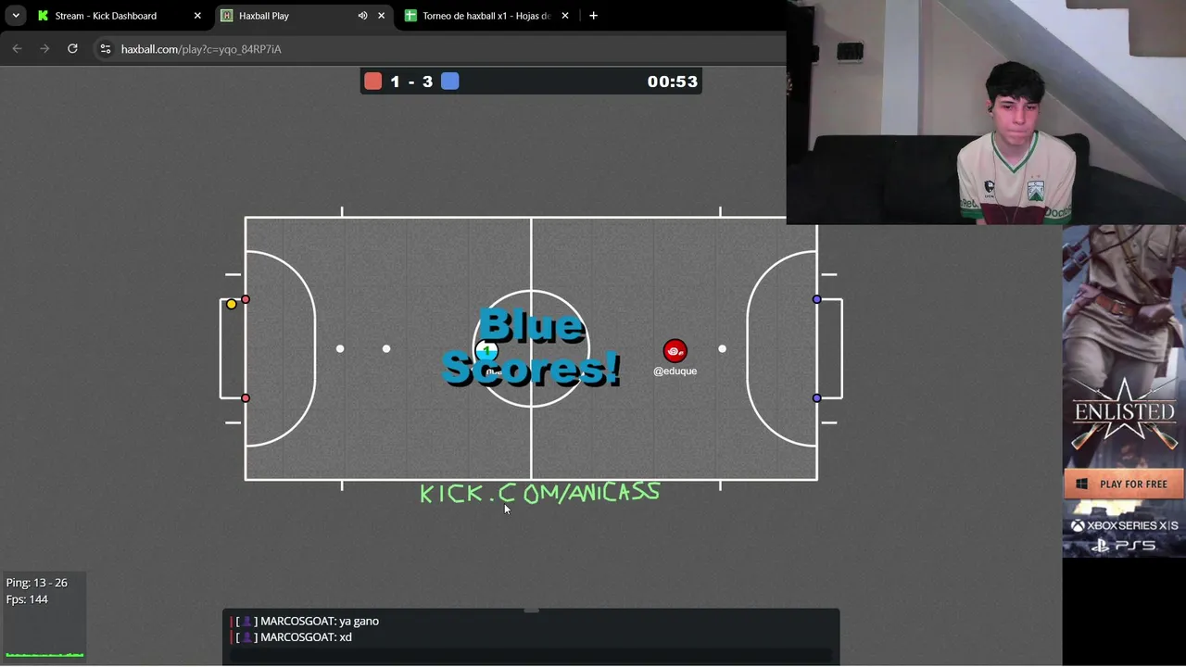The height and width of the screenshot is (667, 1186).
Task: Open the tab search dropdown arrow
Action: click(16, 16)
